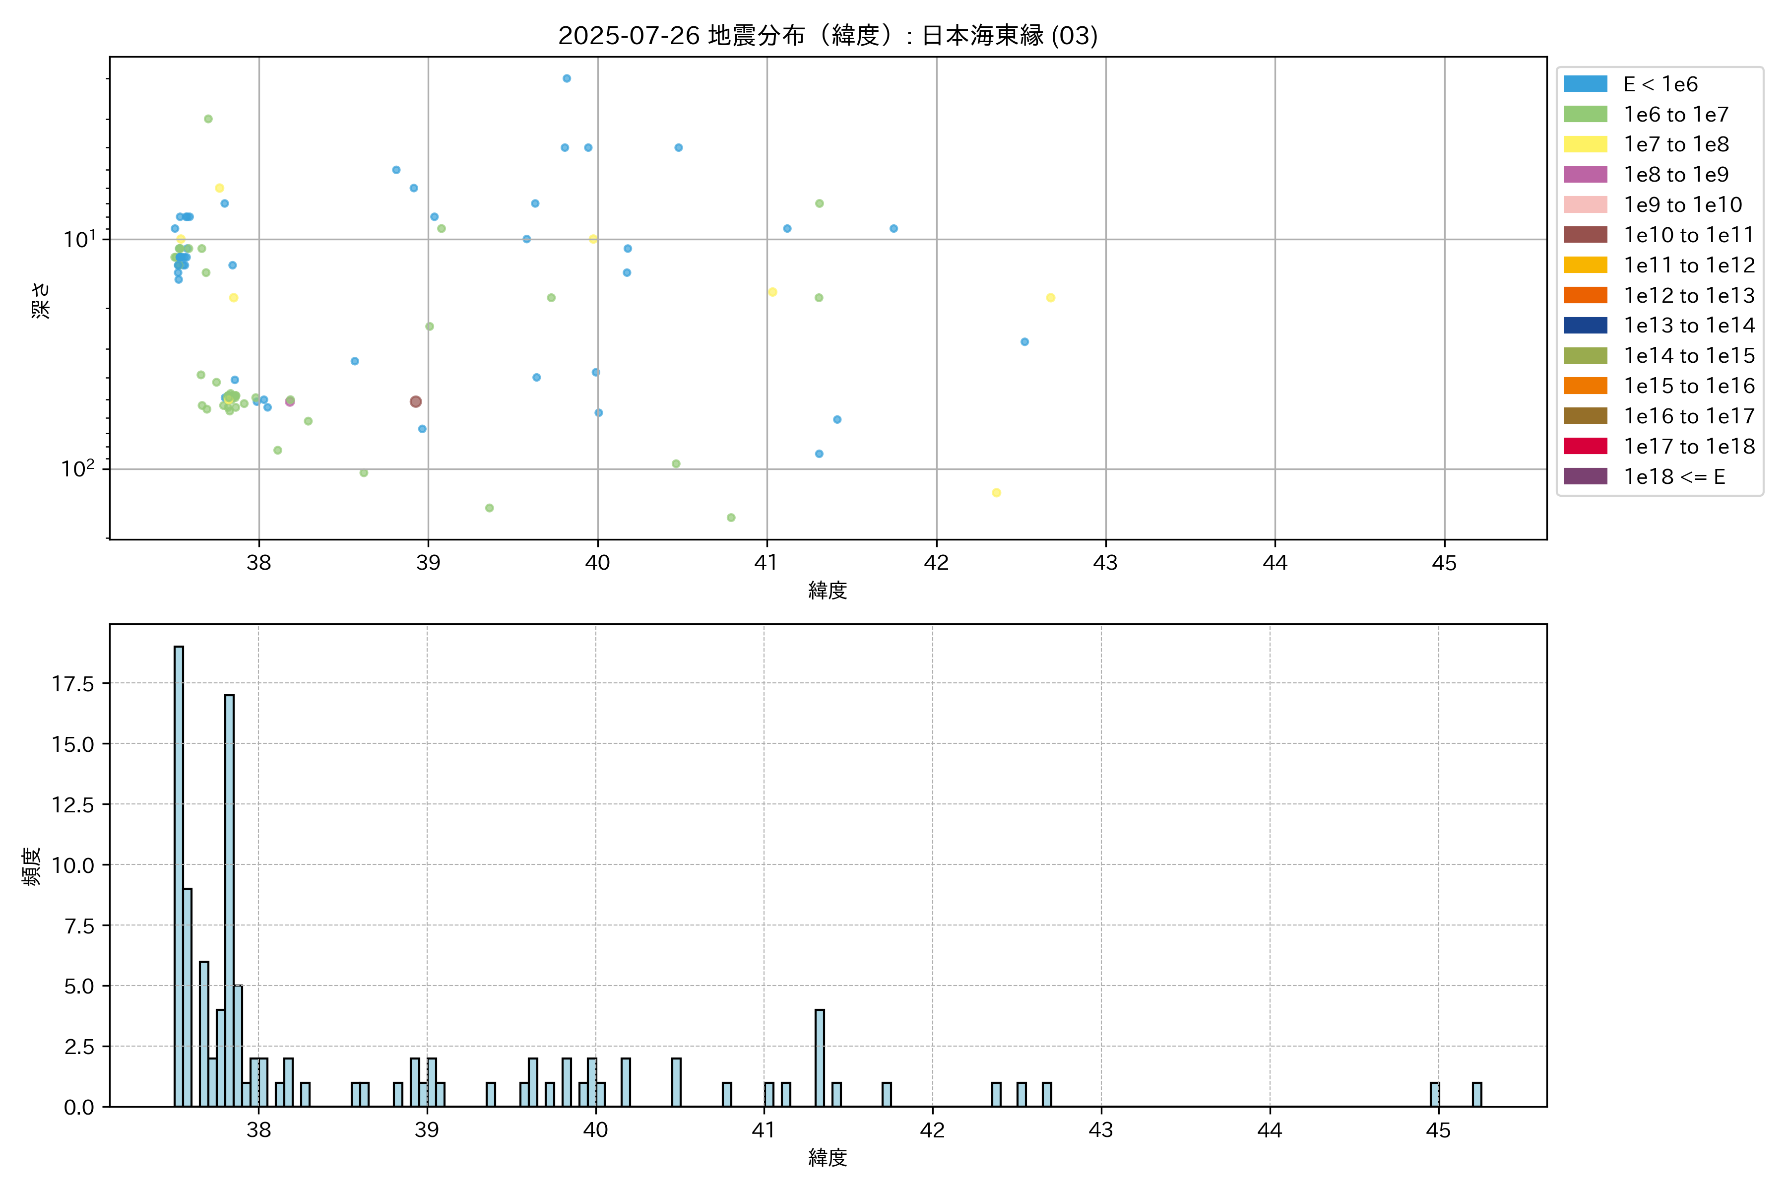Click the yellow 1e7 to 1e8 legend swatch
Screen dimensions: 1786x1191
pyautogui.click(x=1585, y=144)
